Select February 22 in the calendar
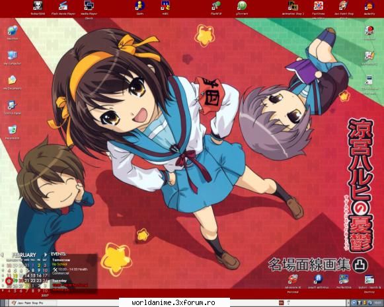The width and height of the screenshot is (384, 307). (33, 281)
